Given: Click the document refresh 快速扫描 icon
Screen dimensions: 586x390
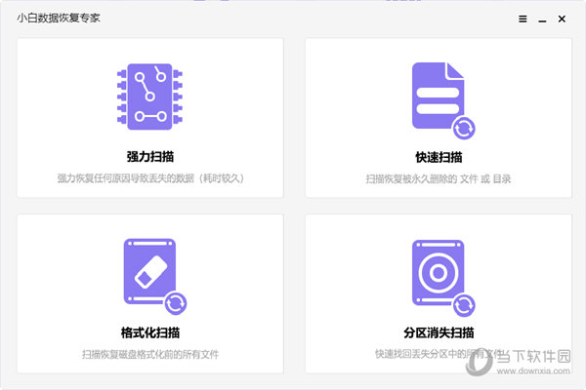Looking at the screenshot, I should coord(443,100).
